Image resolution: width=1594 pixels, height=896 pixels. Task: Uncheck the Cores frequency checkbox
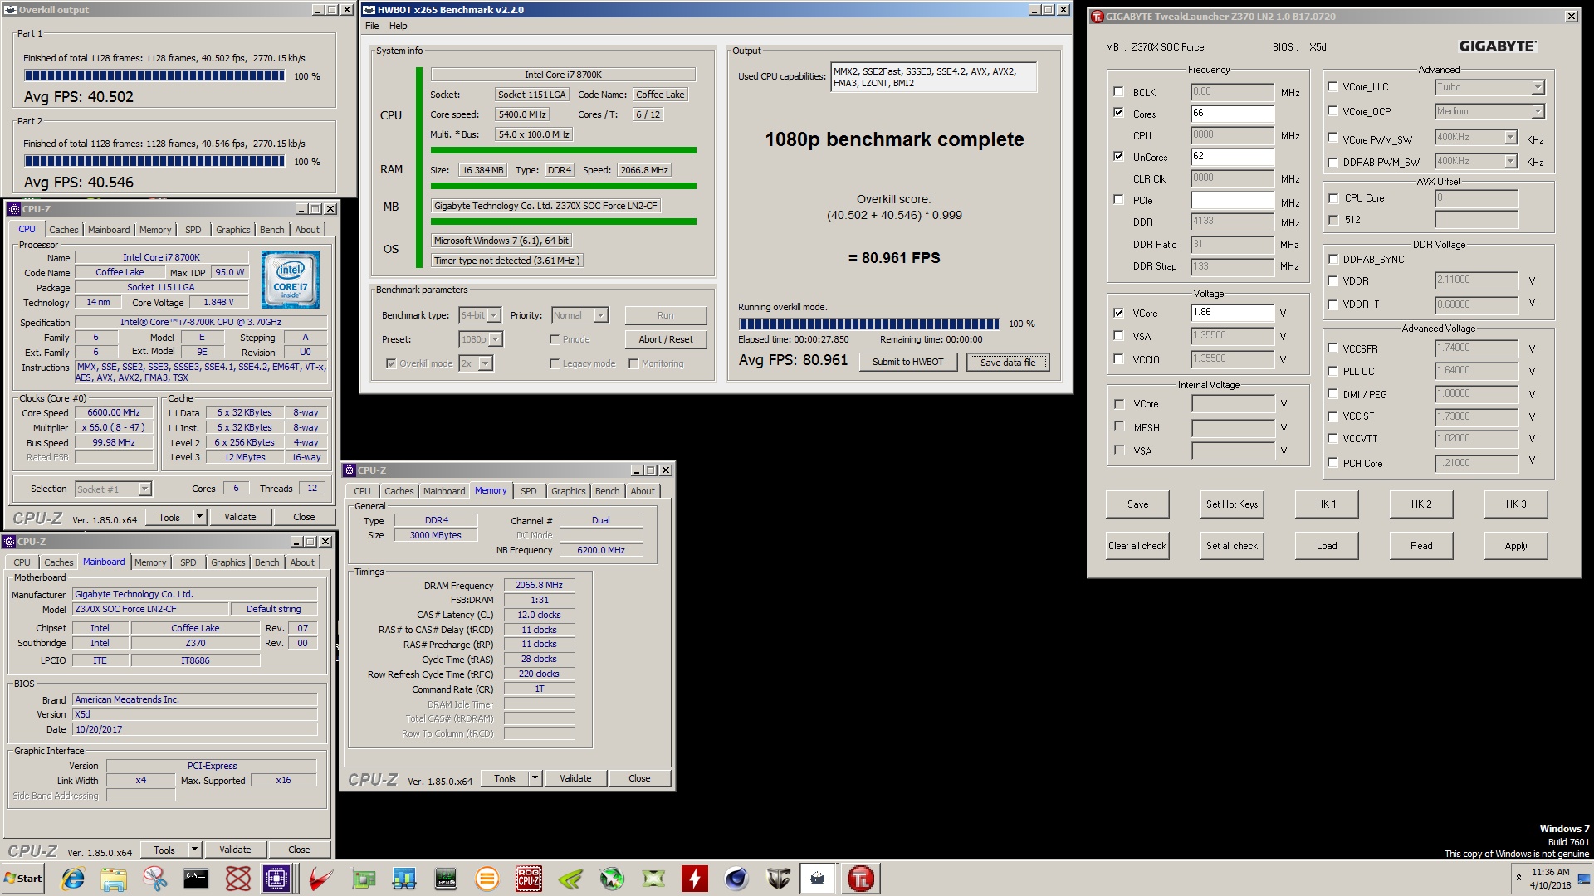point(1118,114)
